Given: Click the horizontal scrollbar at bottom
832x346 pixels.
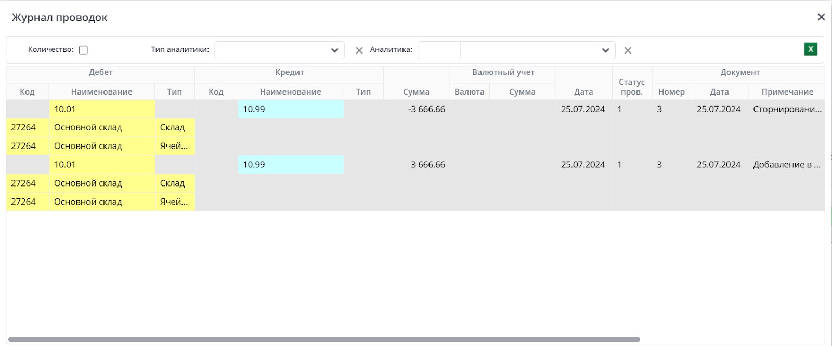Looking at the screenshot, I should coord(323,339).
